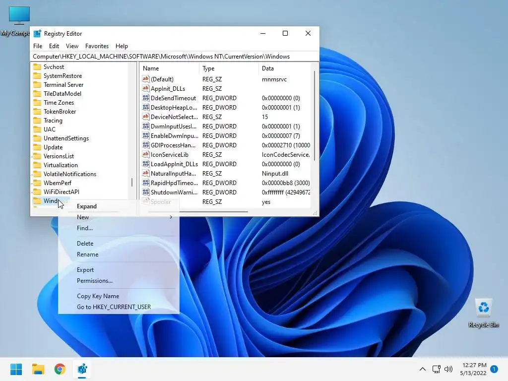Click the IconServiceLib string icon
Screen dimensions: 508x381
coord(146,155)
